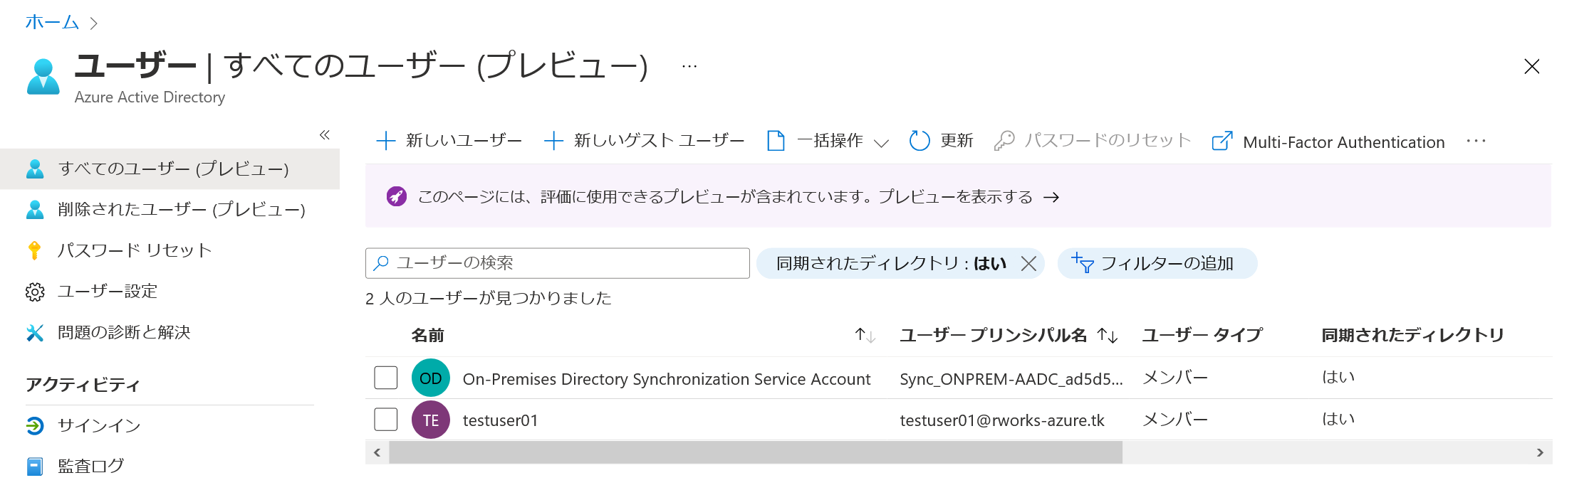The height and width of the screenshot is (495, 1594).
Task: Click the ユーザー タイプ column header
Action: [x=1202, y=335]
